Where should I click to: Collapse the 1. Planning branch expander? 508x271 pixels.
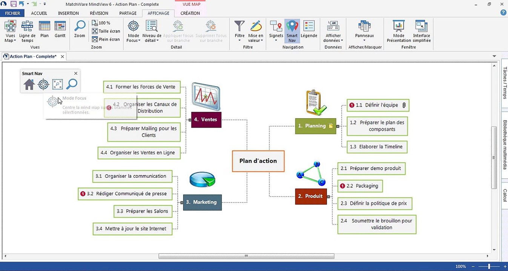point(338,126)
